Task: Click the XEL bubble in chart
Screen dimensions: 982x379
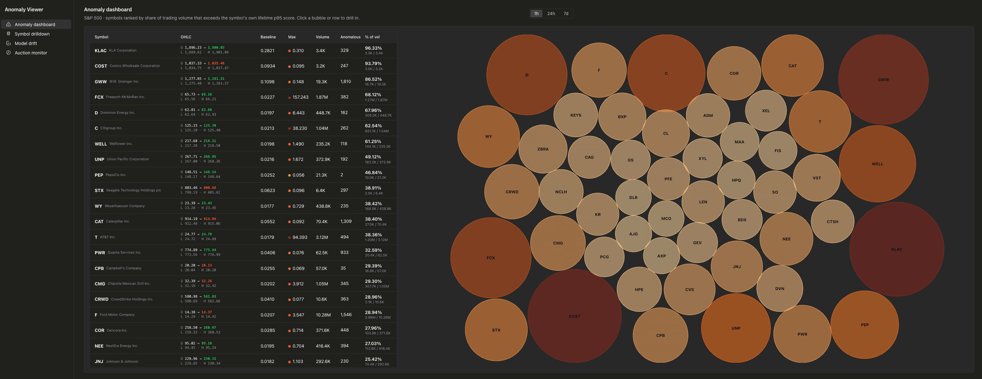Action: (766, 111)
